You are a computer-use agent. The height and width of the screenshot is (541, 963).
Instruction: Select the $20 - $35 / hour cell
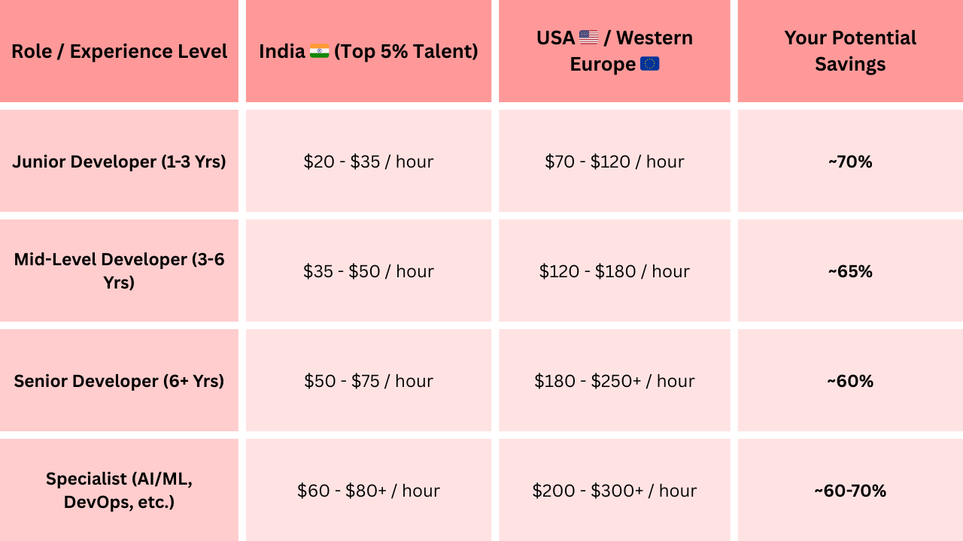[369, 161]
